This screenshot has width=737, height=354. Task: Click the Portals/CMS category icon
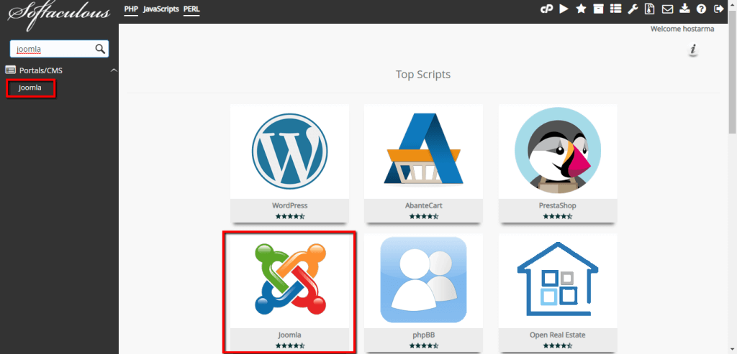pyautogui.click(x=10, y=70)
